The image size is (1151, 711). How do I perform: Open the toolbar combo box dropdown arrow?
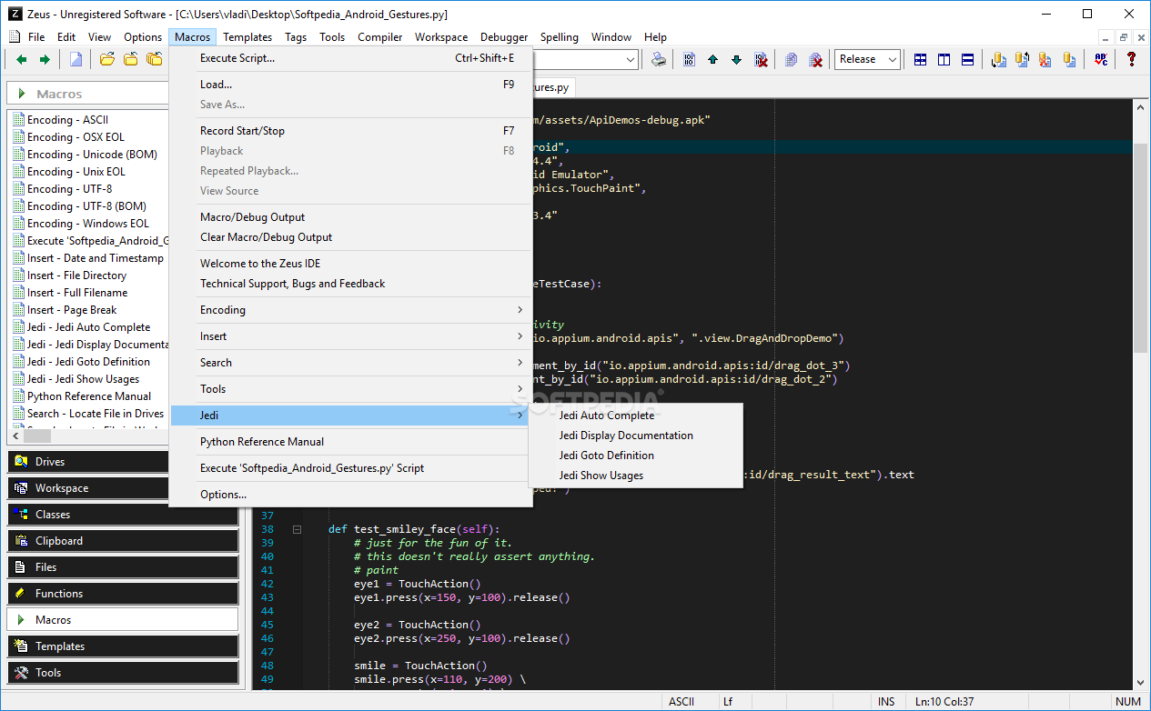point(631,59)
